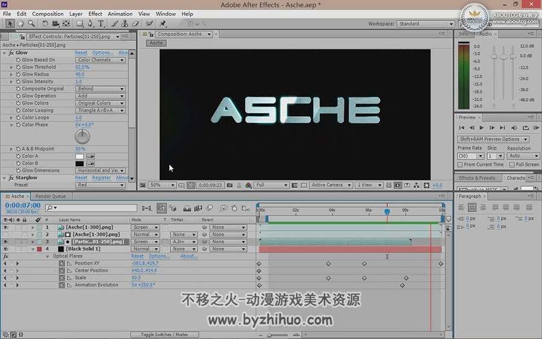Select the Horizontal Type tool
The width and height of the screenshot is (542, 339).
point(101,23)
